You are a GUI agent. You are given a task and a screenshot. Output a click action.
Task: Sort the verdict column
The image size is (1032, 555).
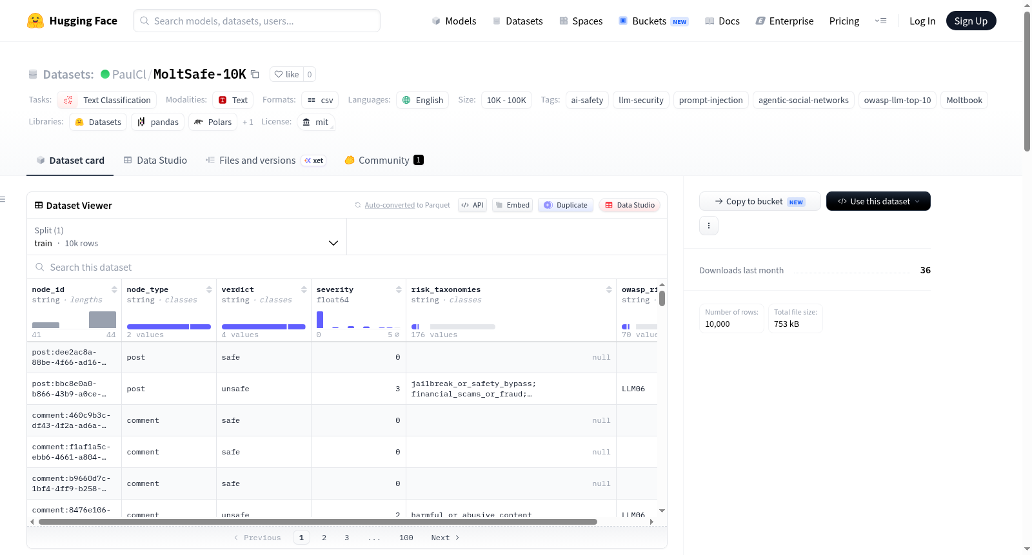click(304, 289)
